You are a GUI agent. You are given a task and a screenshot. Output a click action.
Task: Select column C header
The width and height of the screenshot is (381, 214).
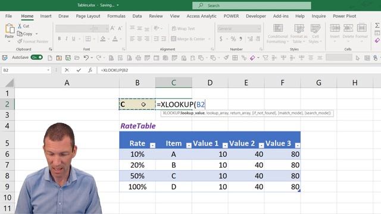(x=173, y=83)
